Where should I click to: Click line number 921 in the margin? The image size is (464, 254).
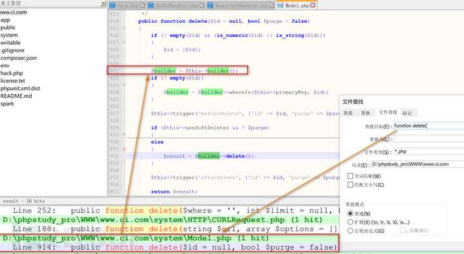114,71
